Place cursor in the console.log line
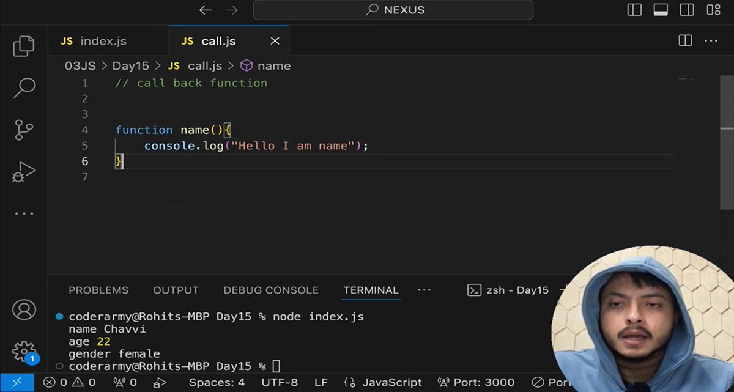The image size is (734, 392). 256,146
